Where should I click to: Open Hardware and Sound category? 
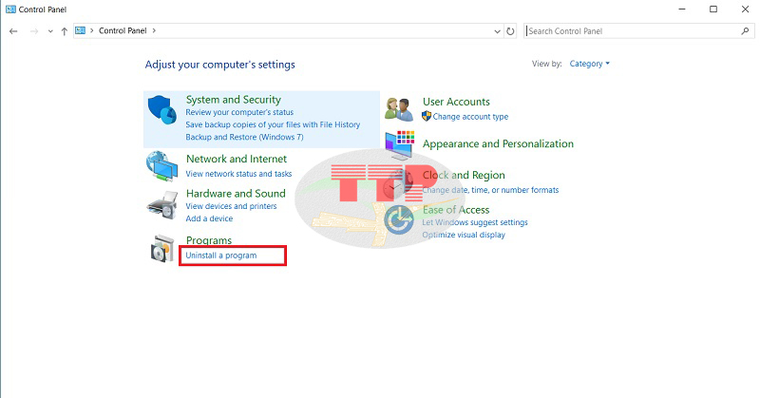[x=236, y=194]
